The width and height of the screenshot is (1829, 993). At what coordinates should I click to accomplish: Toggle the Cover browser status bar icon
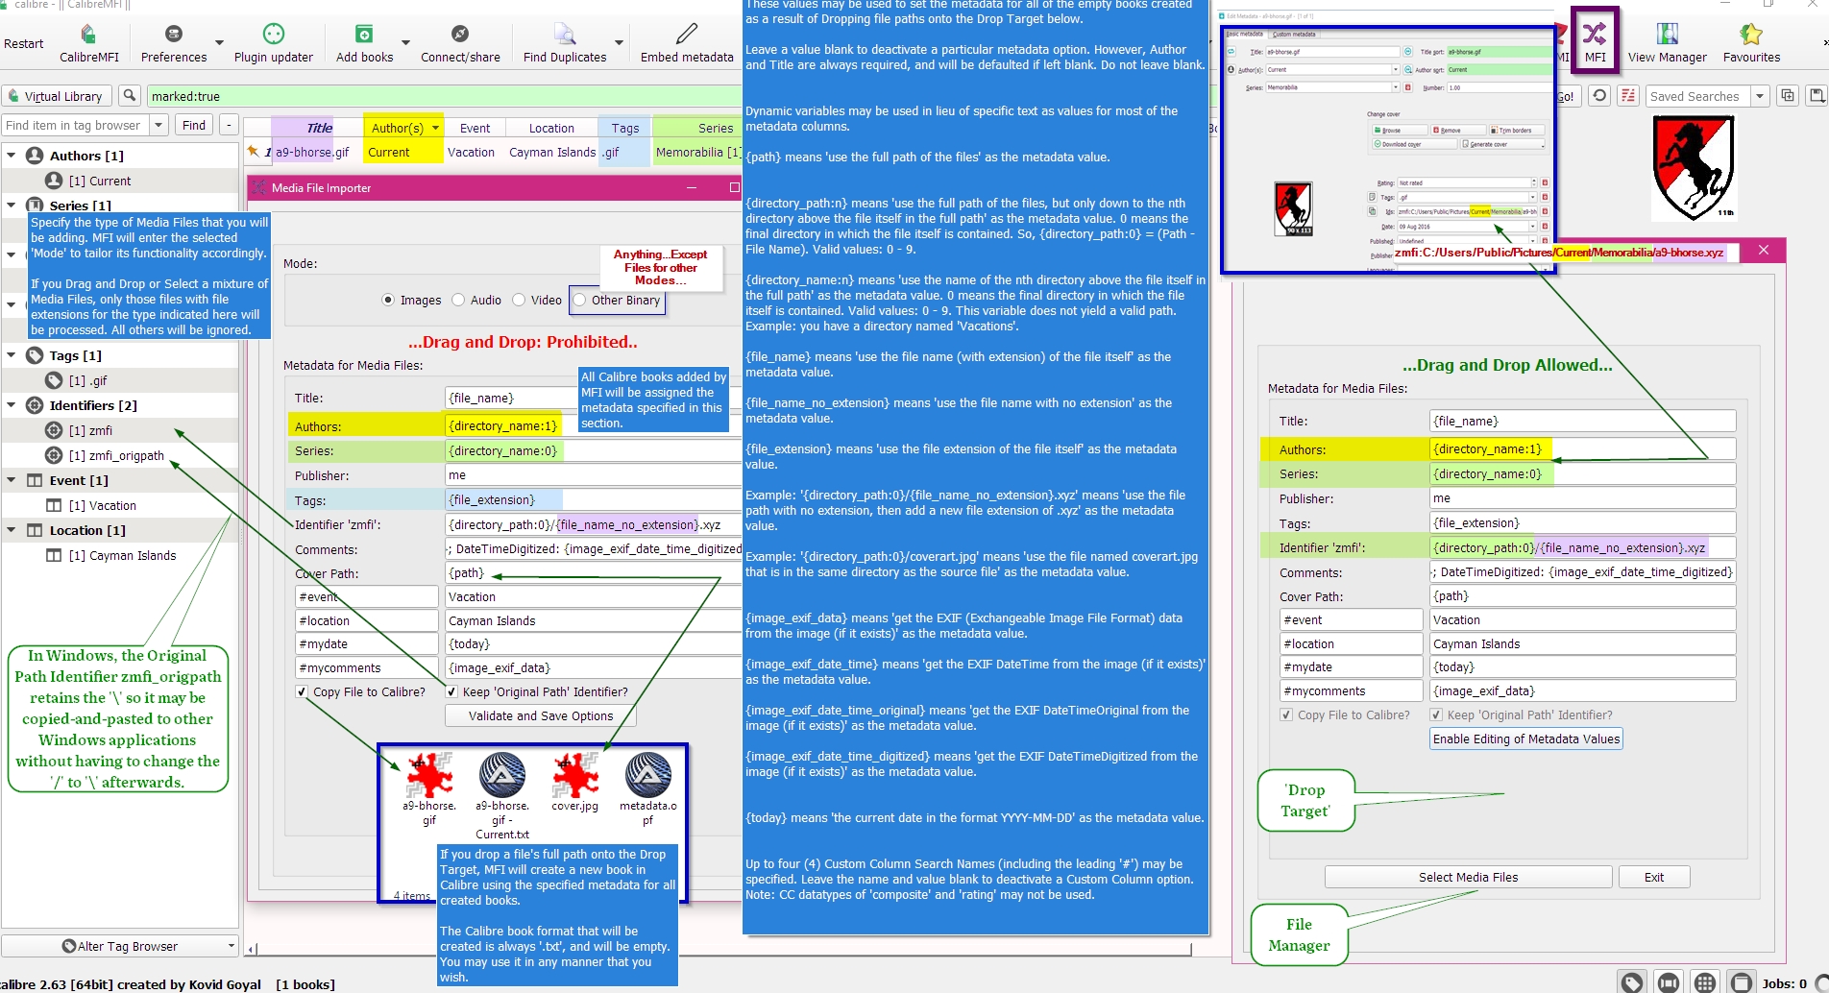[1669, 982]
